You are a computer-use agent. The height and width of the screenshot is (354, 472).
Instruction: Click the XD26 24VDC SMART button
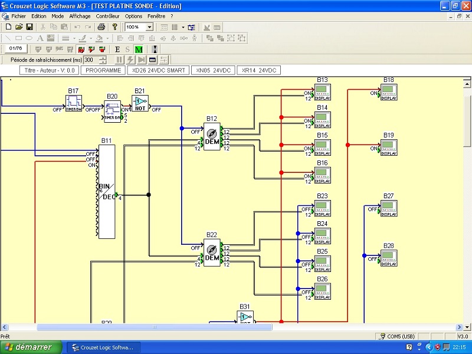coord(159,70)
